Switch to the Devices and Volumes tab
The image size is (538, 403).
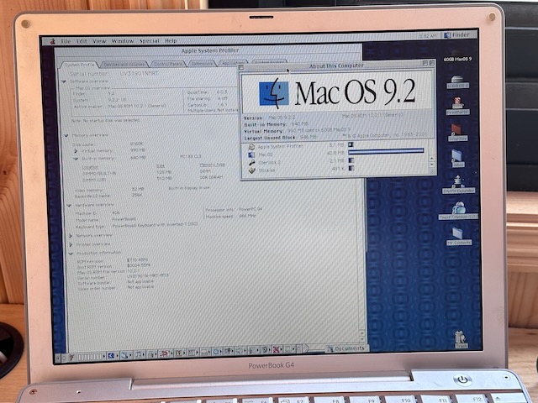pos(124,65)
